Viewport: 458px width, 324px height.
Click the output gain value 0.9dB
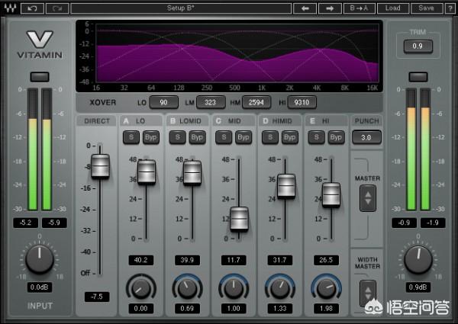click(x=418, y=287)
